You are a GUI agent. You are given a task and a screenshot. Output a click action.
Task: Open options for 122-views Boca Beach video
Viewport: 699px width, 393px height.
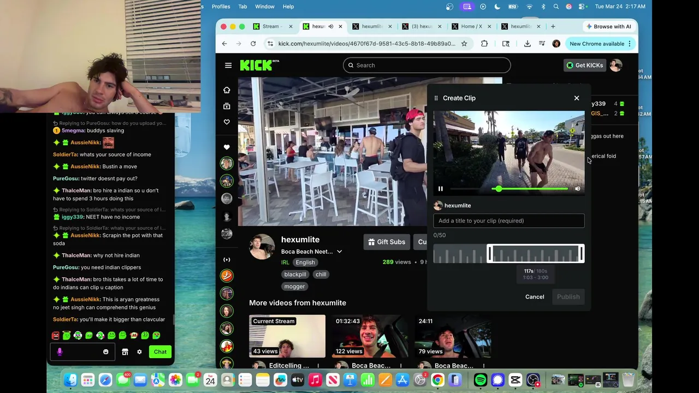(x=401, y=366)
